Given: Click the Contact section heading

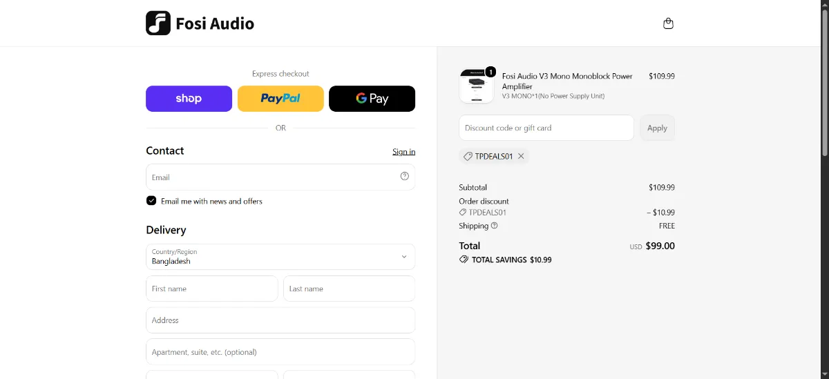Looking at the screenshot, I should click(165, 150).
